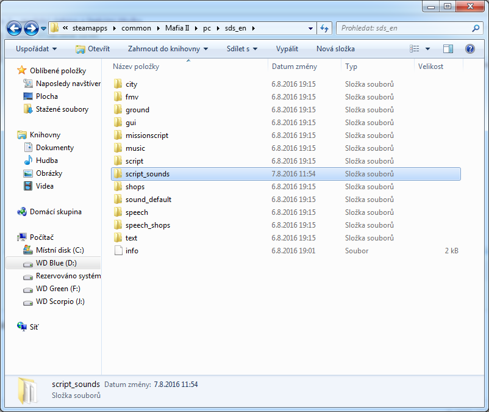The image size is (489, 412).
Task: Click the Forward navigation arrow button
Action: [32, 28]
